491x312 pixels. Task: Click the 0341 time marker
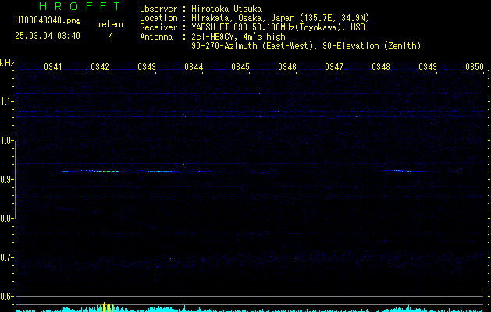tap(52, 67)
